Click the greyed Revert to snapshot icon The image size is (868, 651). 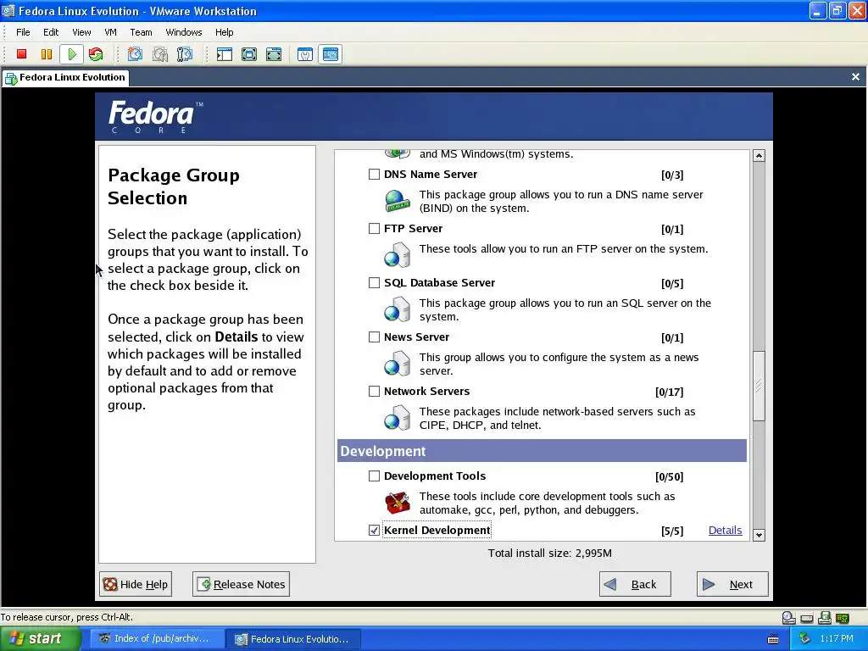[x=160, y=54]
